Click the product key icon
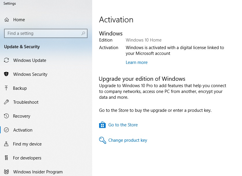Image resolution: width=242 pixels, height=176 pixels. click(x=103, y=140)
